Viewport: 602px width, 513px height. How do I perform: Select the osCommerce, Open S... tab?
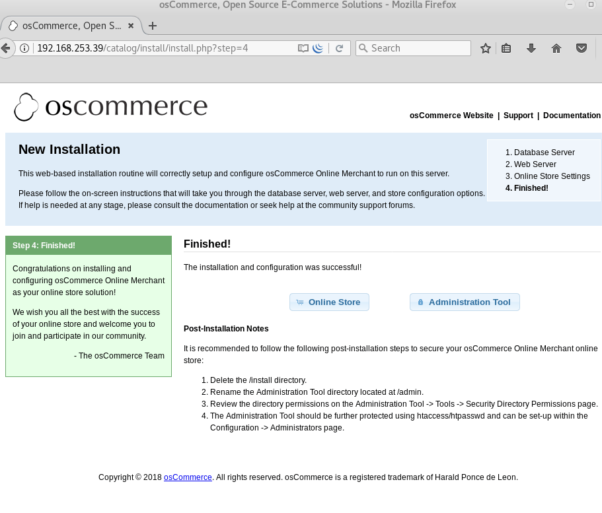(x=66, y=26)
